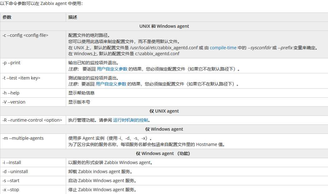Viewport: 328px width, 194px height.
Task: Click the 配置文件的绝对路径 text line
Action: (89, 35)
